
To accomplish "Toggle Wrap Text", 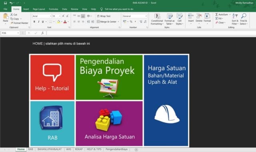I will point(104,16).
